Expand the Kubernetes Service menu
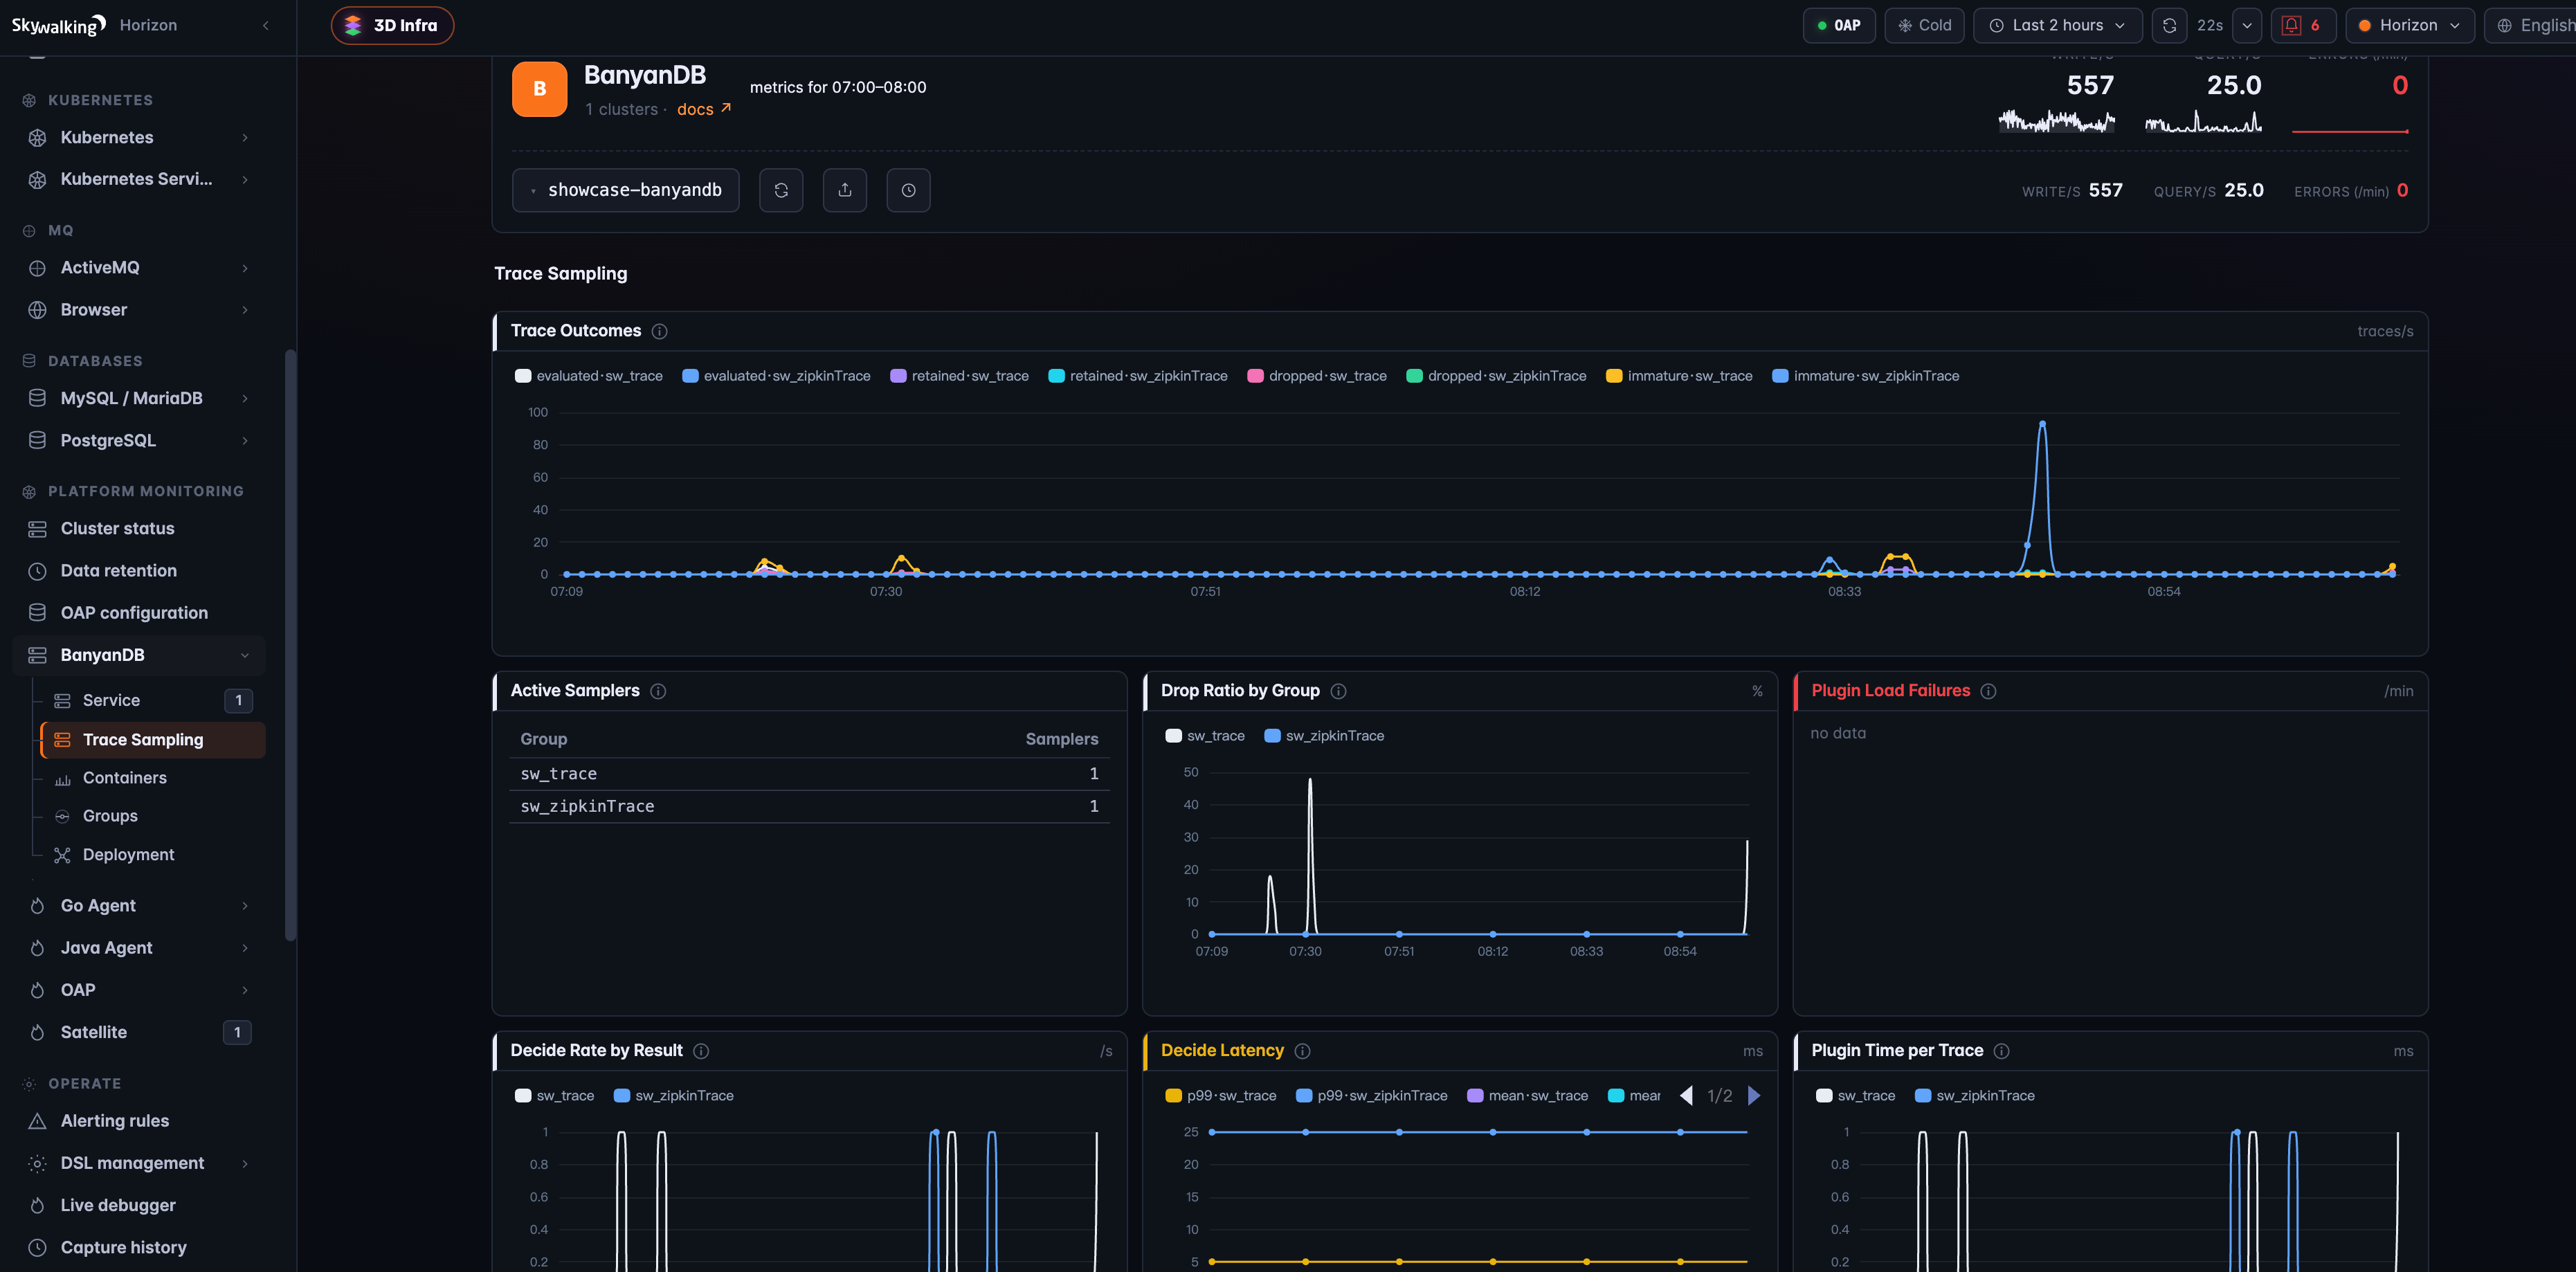Viewport: 2576px width, 1272px height. pyautogui.click(x=139, y=180)
